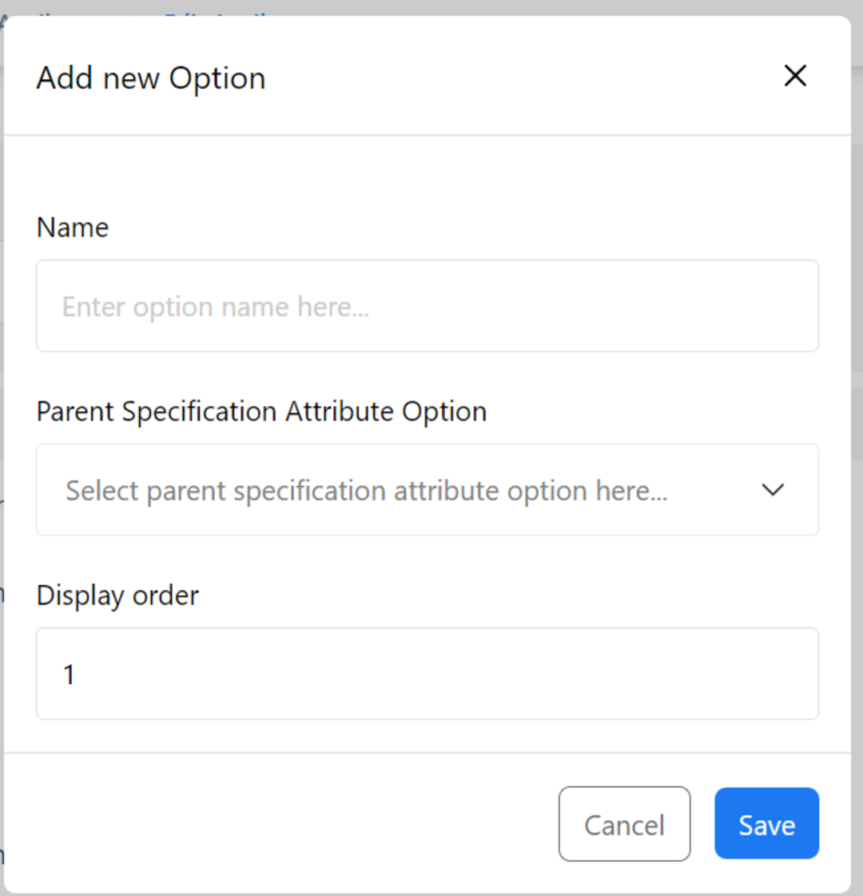Image resolution: width=863 pixels, height=896 pixels.
Task: Focus the Name input field
Action: tap(428, 305)
